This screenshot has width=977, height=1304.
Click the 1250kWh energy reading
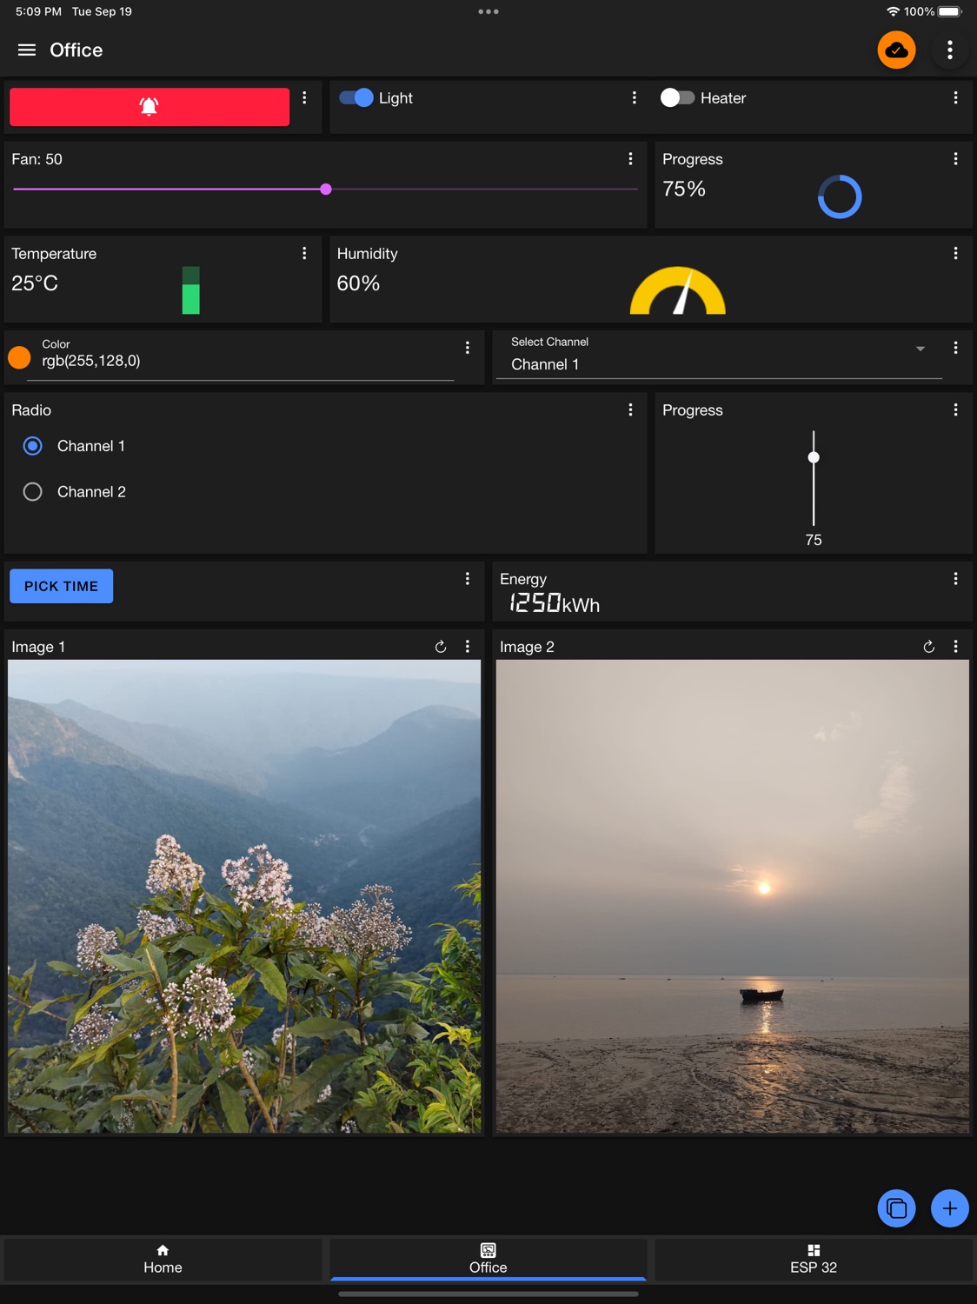pos(555,603)
